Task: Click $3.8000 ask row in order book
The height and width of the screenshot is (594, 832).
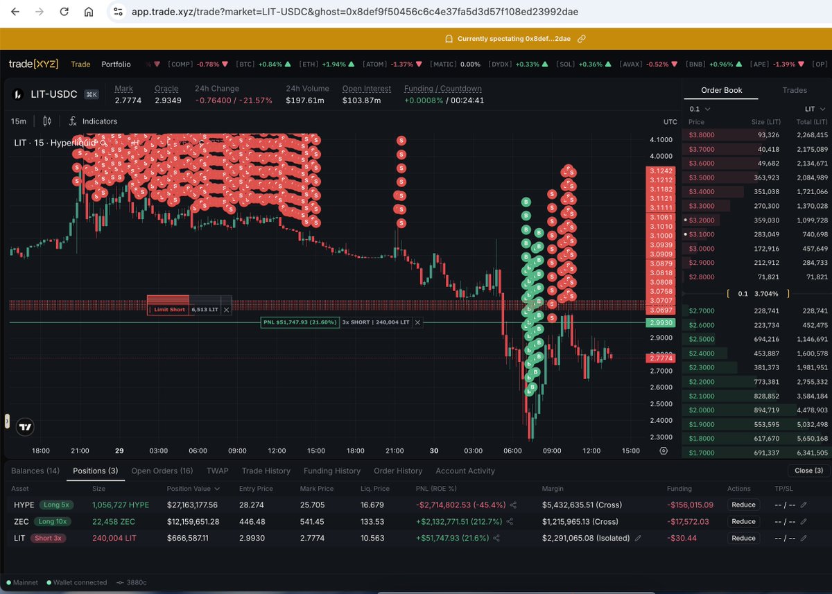Action: tap(757, 134)
